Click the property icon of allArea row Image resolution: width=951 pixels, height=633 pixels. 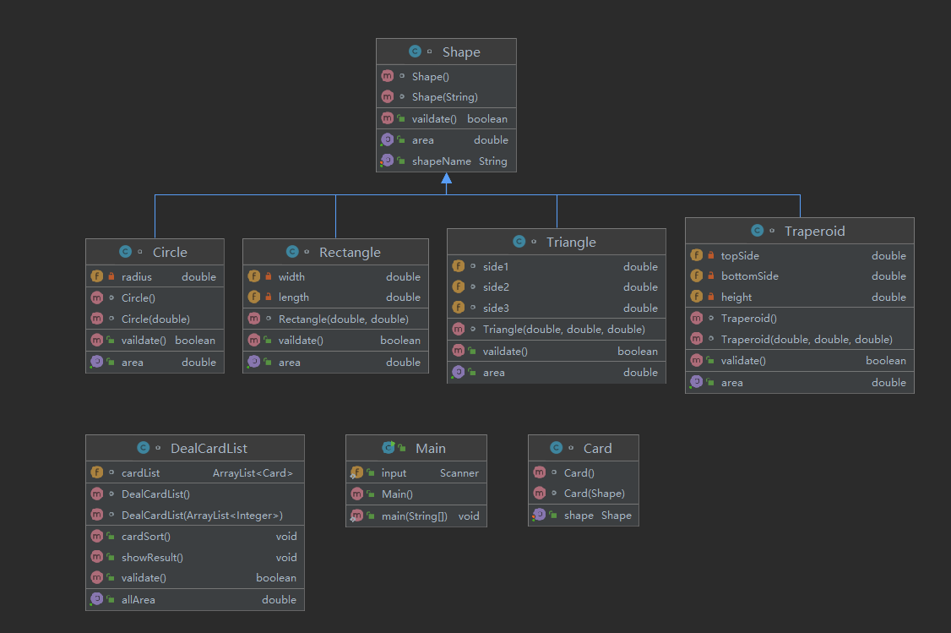coord(96,599)
